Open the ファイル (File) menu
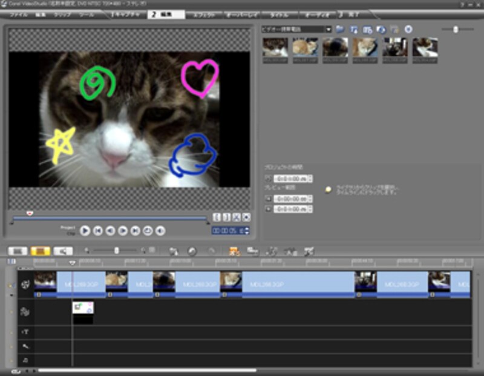 click(19, 14)
